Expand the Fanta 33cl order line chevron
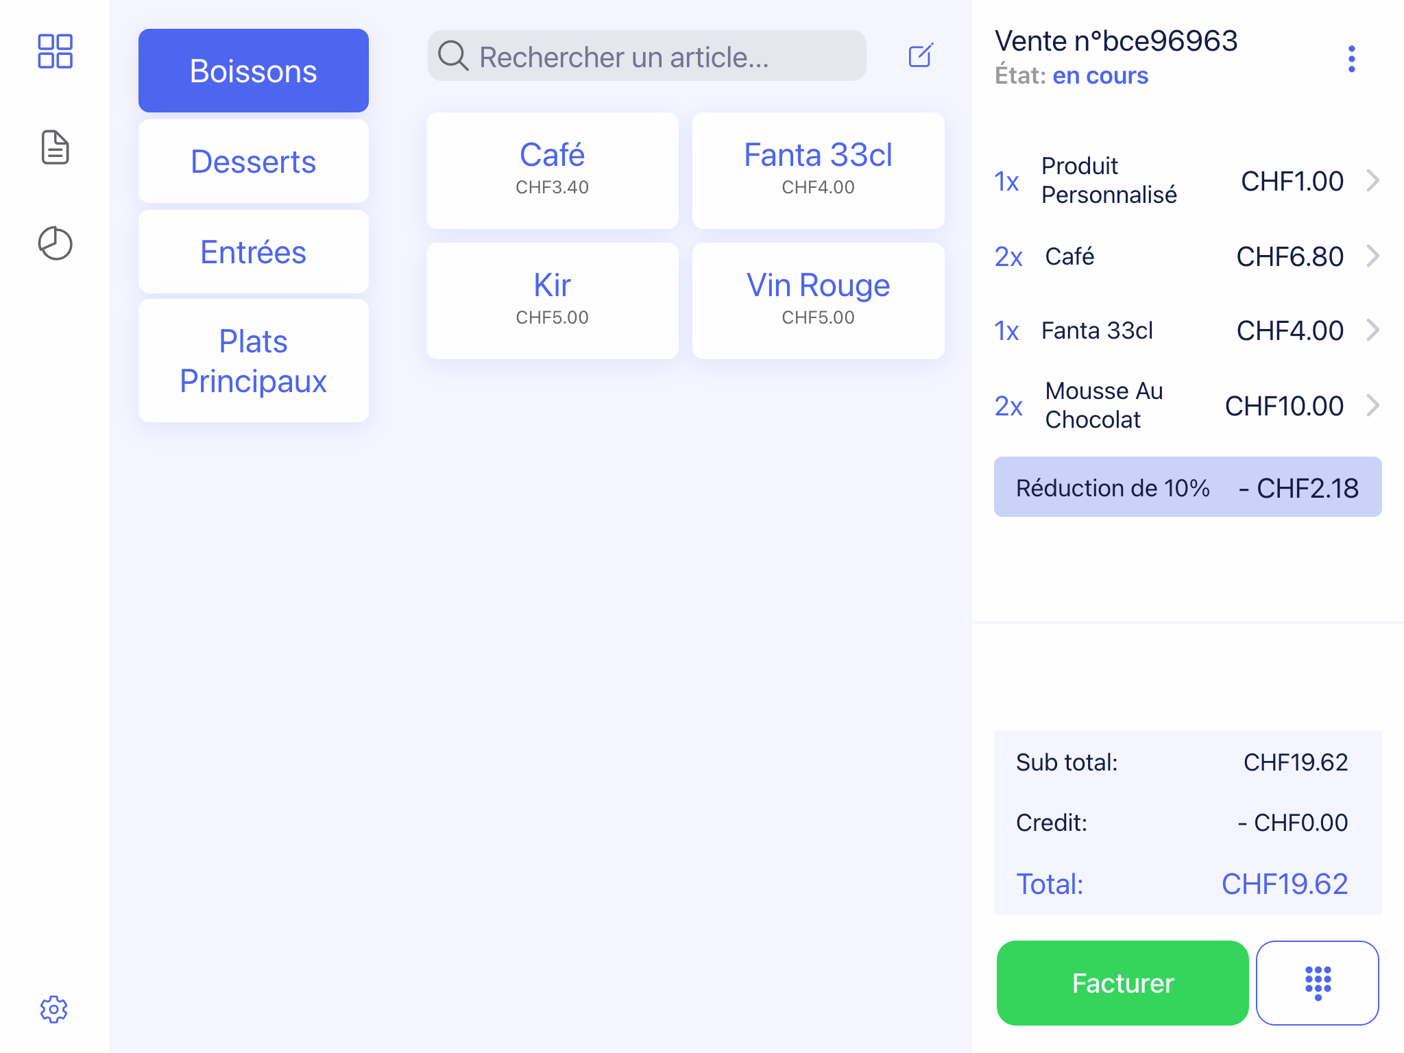Image resolution: width=1404 pixels, height=1053 pixels. 1372,330
